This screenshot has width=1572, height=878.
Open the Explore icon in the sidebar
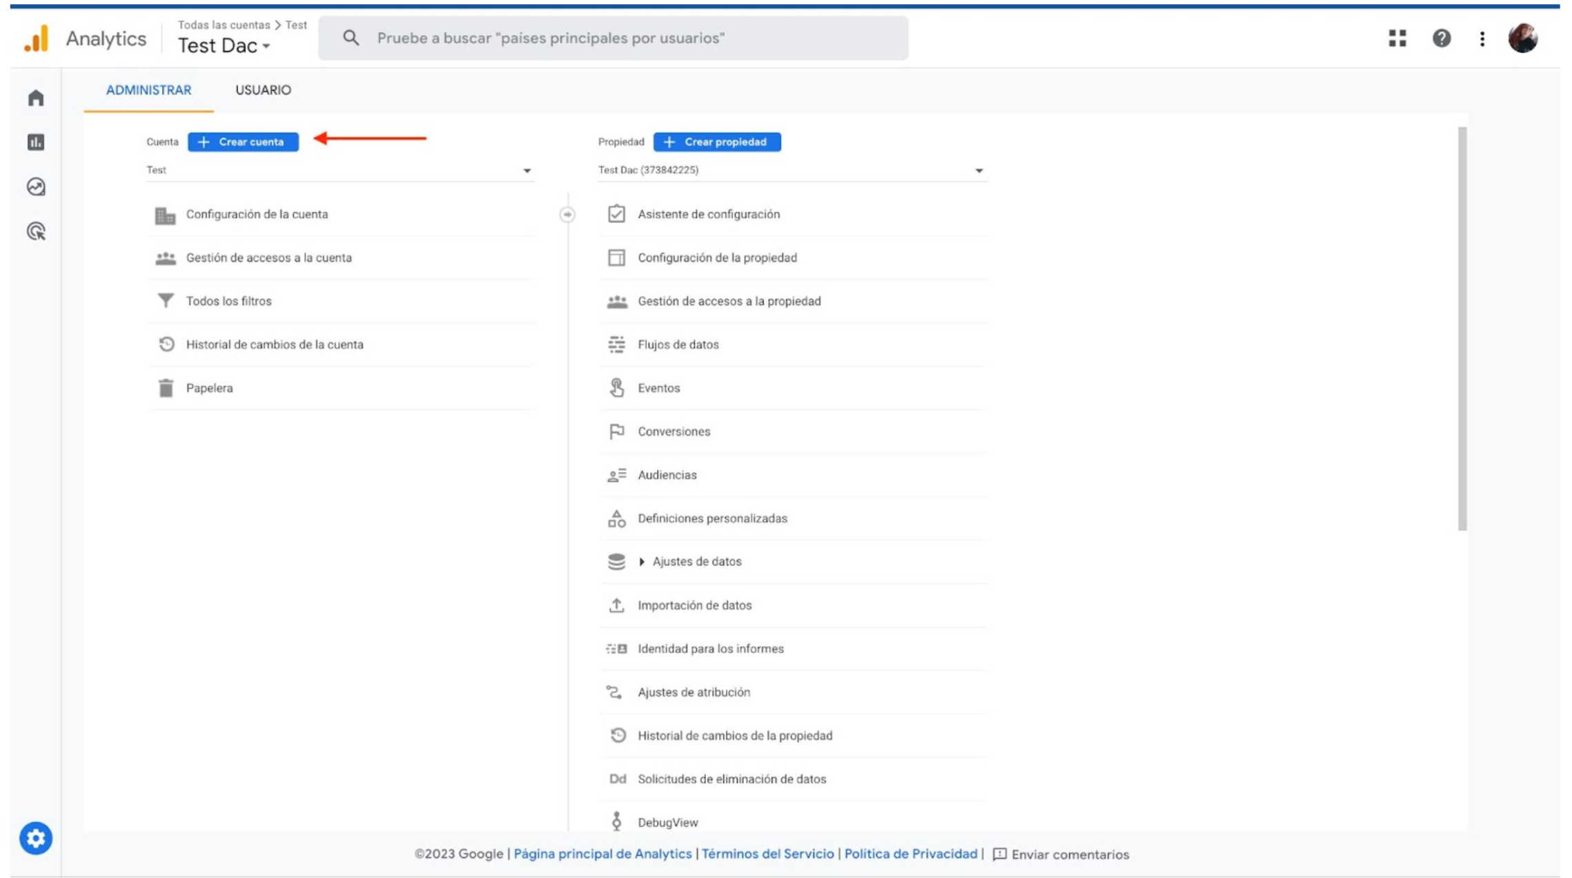(36, 187)
